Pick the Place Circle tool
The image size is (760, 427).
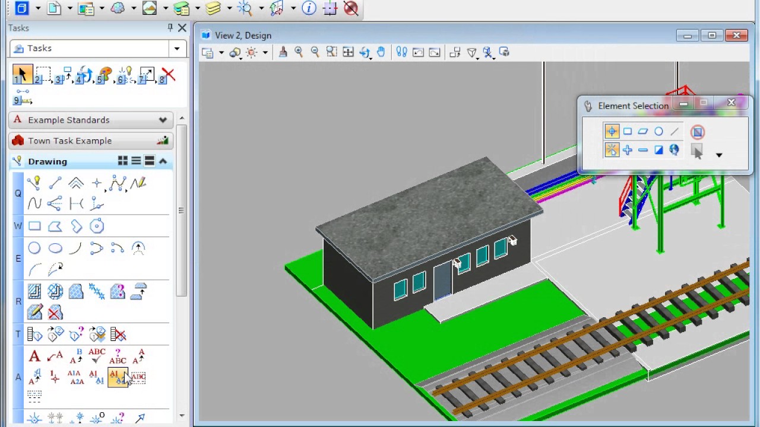(34, 248)
